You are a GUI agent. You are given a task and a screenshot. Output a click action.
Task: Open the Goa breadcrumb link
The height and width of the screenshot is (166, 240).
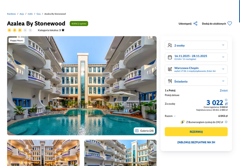coord(38,14)
